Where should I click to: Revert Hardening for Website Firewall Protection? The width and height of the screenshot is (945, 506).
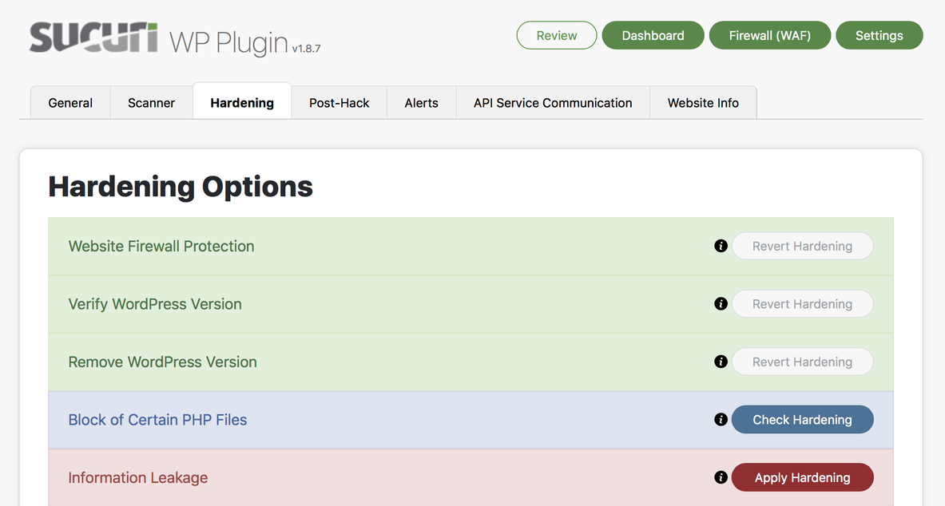pyautogui.click(x=802, y=246)
